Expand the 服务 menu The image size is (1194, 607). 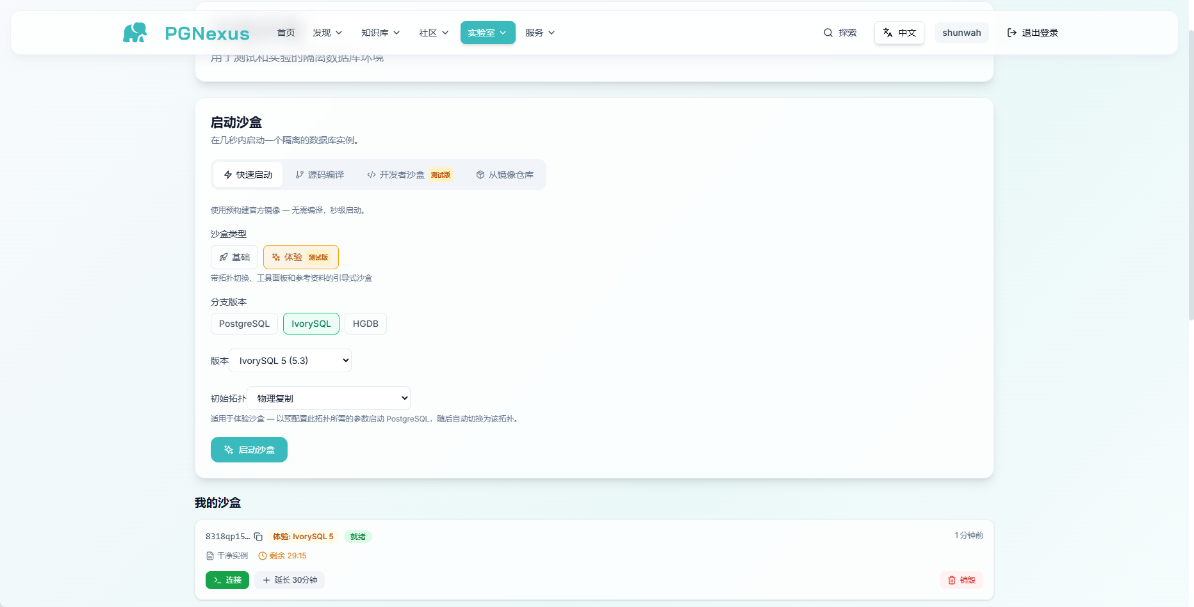(540, 33)
